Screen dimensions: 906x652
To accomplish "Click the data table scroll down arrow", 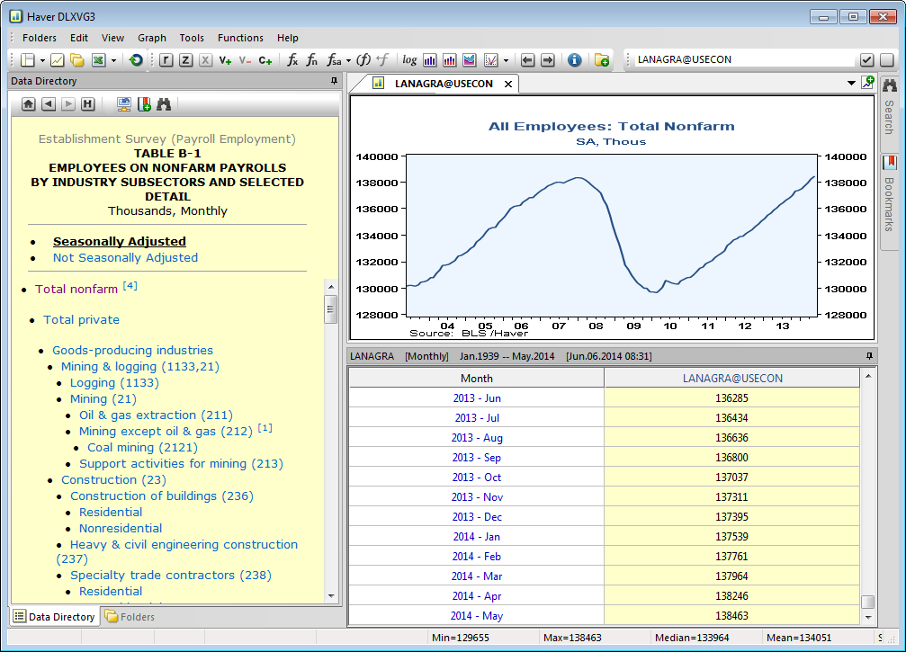I will [868, 617].
